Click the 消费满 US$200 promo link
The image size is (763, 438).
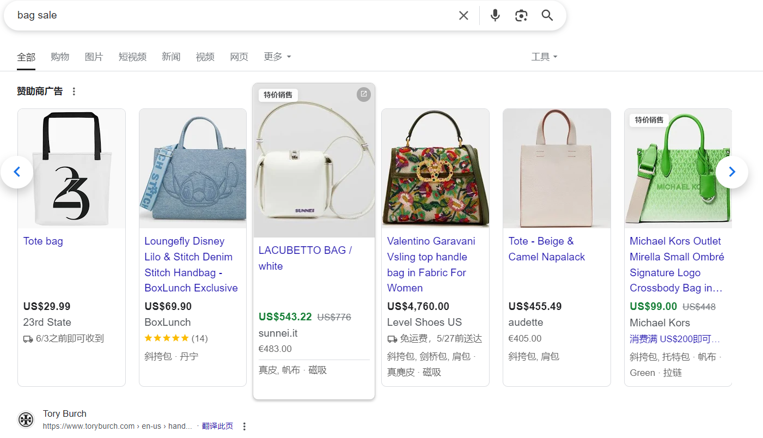coord(675,339)
